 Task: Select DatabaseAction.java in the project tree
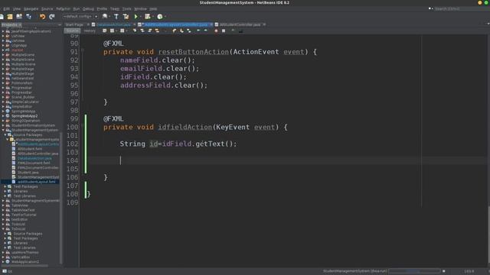[x=34, y=158]
